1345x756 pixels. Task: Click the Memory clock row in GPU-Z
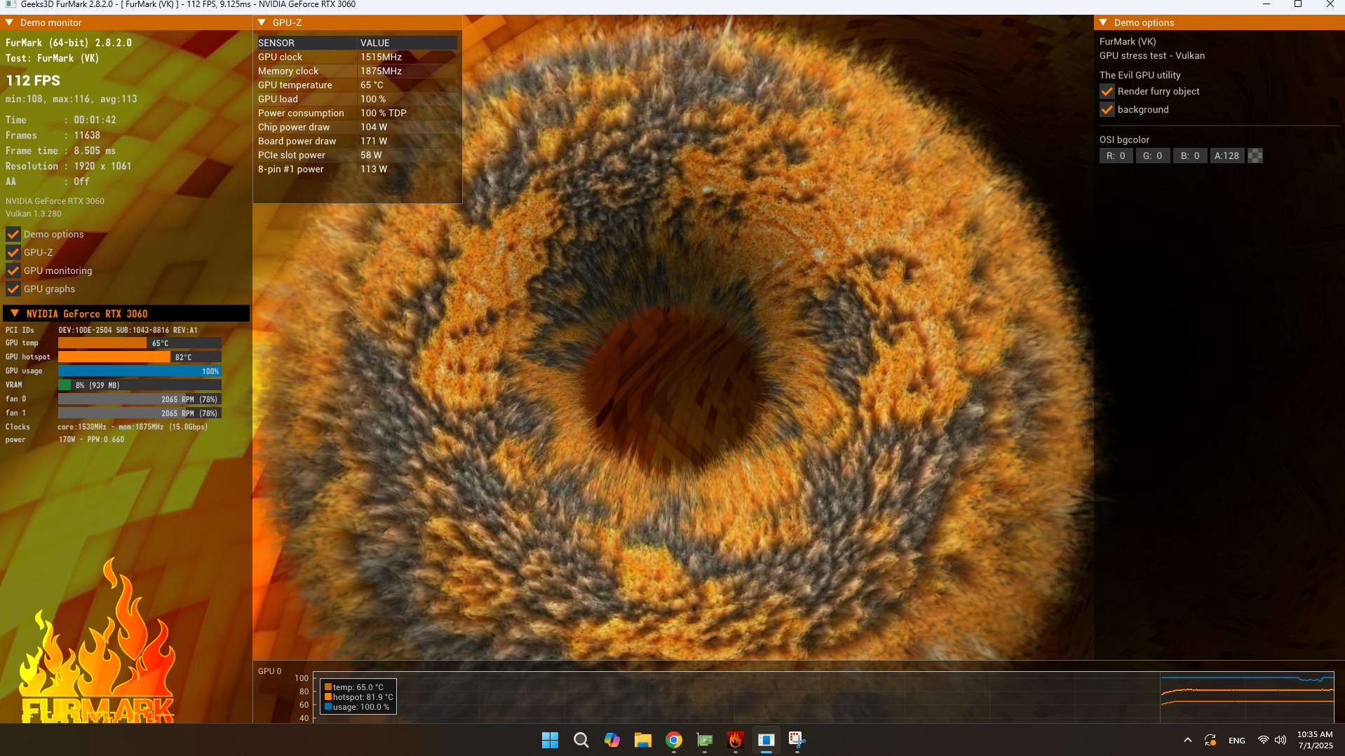(357, 71)
